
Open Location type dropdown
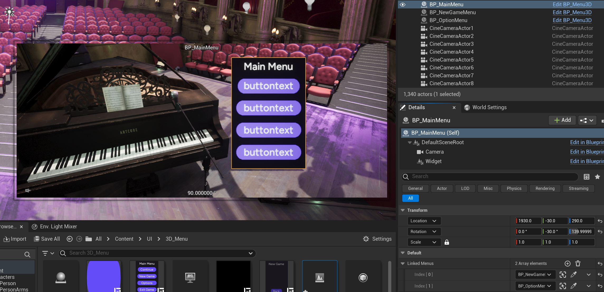pyautogui.click(x=424, y=221)
